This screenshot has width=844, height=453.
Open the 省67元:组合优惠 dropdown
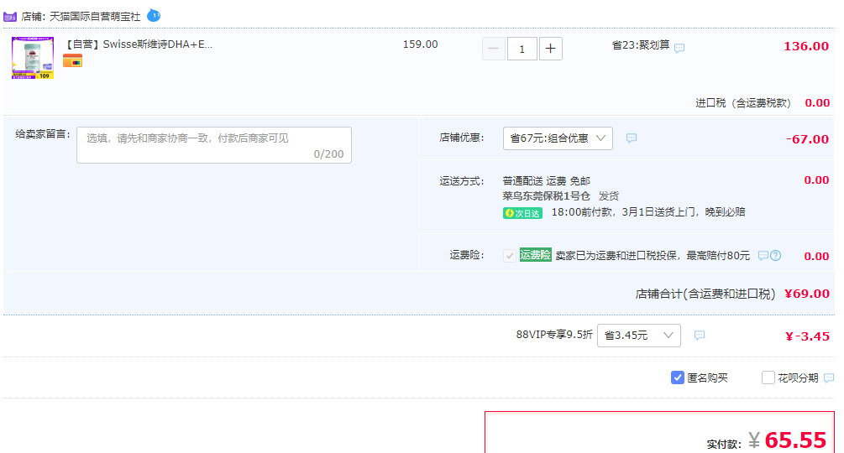click(558, 138)
